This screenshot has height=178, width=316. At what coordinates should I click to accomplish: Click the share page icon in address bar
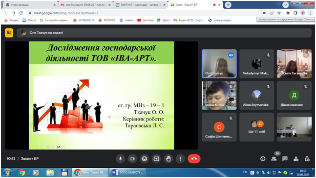(272, 13)
